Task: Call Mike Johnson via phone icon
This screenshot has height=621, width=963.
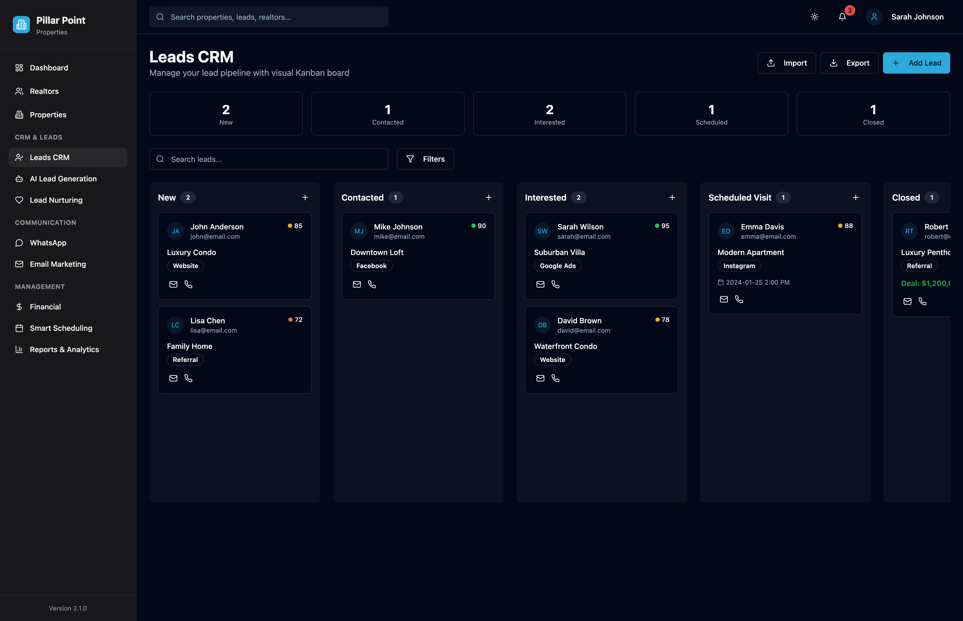Action: [x=372, y=284]
